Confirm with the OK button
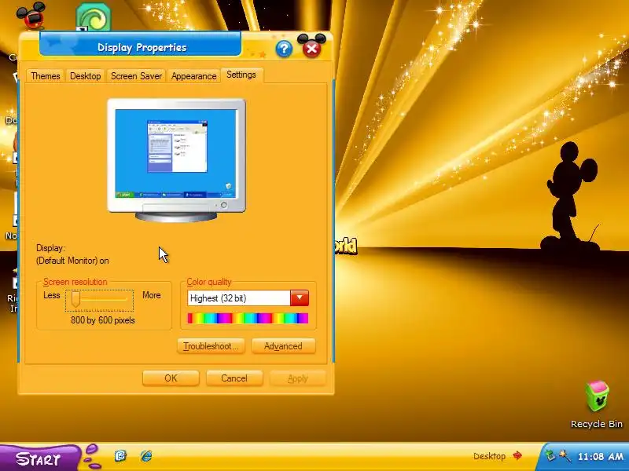This screenshot has height=471, width=629. point(171,378)
